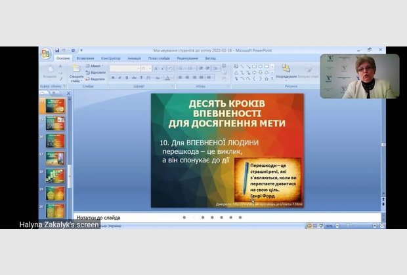Open the Line Spacing dropdown

[216, 68]
